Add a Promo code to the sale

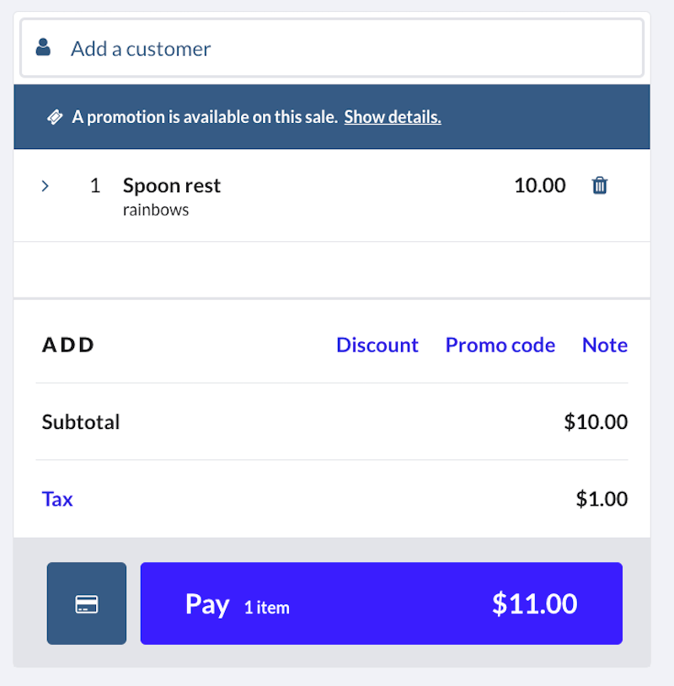pyautogui.click(x=500, y=345)
